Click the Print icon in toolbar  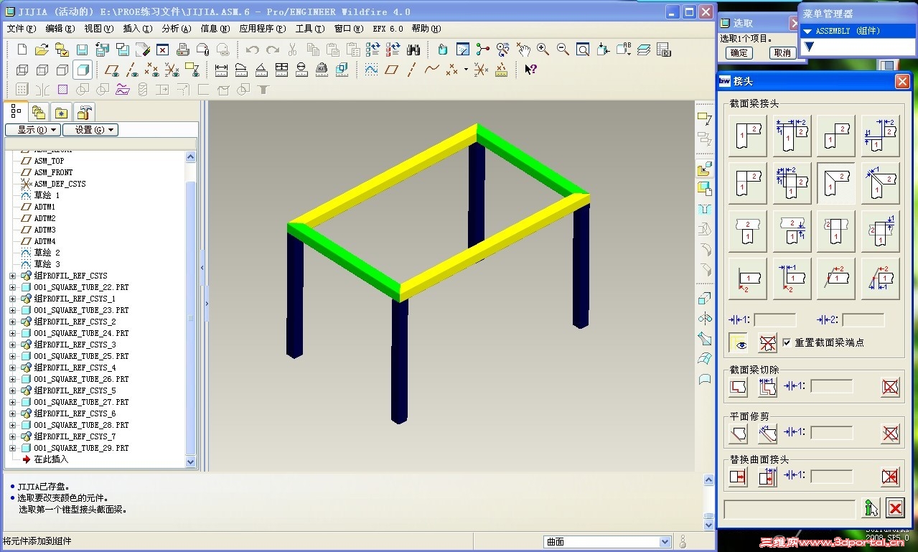click(182, 50)
